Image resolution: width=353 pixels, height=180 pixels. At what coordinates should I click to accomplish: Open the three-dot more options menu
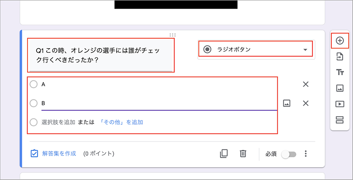pos(306,154)
